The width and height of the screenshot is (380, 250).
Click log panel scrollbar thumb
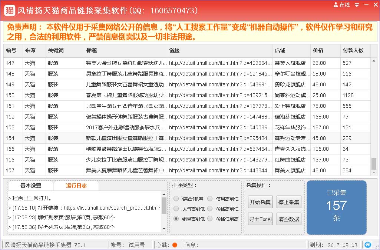click(x=164, y=206)
